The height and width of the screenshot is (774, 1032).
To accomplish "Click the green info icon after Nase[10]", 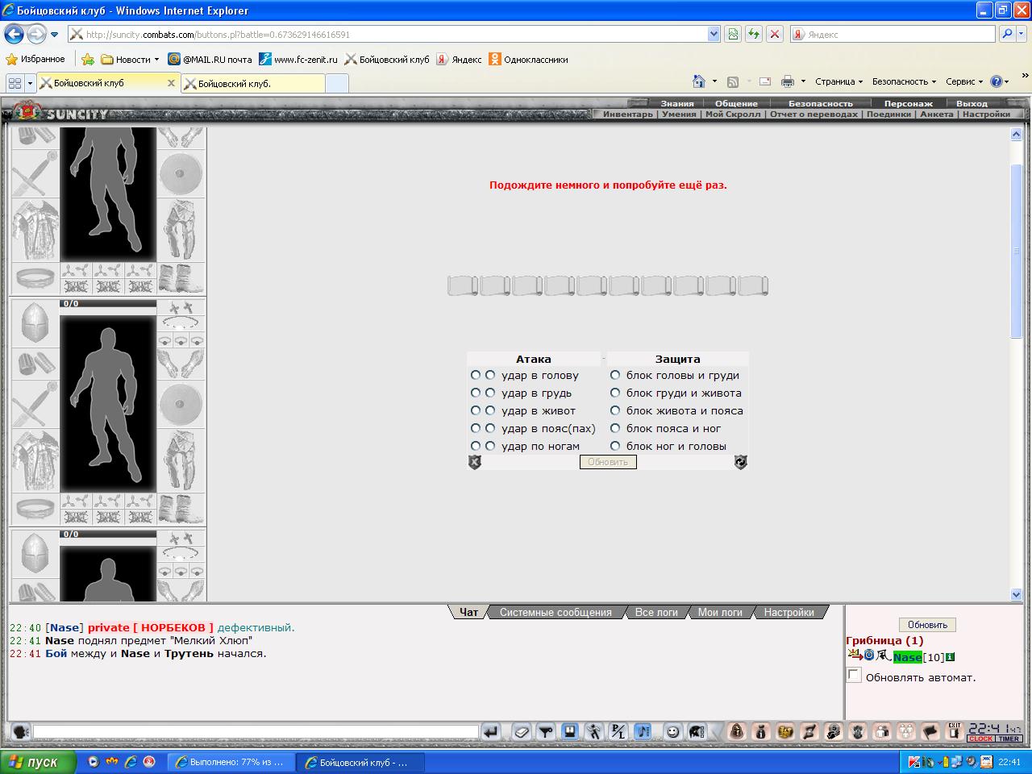I will [x=950, y=657].
